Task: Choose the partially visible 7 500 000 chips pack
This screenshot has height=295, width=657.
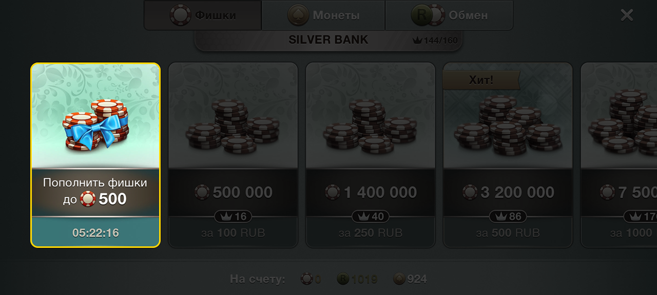Action: coord(619,155)
